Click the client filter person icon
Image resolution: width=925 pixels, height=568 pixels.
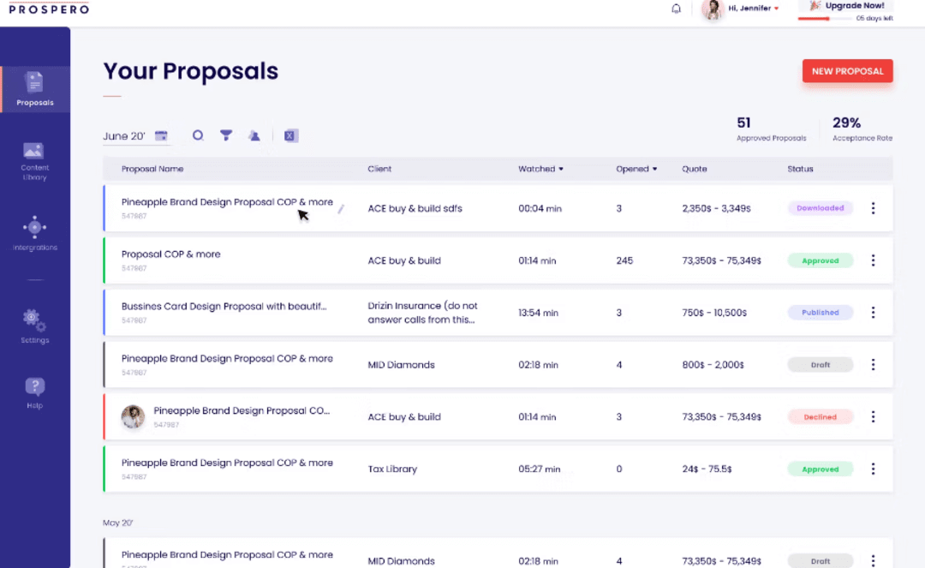[x=254, y=135]
